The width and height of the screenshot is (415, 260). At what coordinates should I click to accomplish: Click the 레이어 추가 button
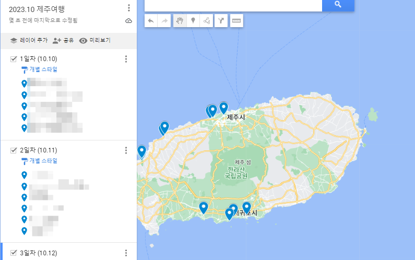pos(29,40)
